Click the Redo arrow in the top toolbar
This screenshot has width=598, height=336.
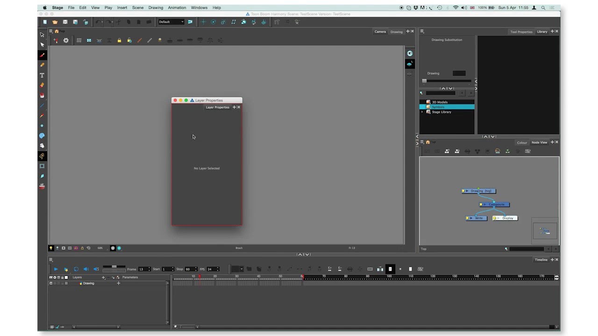109,22
